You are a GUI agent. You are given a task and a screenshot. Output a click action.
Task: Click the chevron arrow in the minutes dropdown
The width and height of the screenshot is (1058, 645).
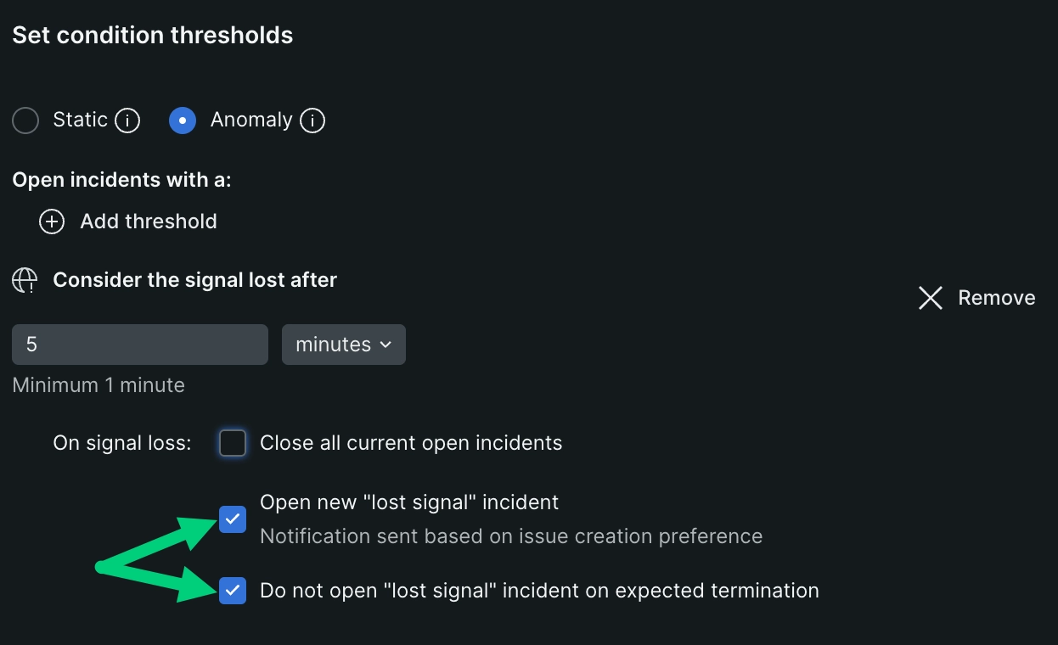click(386, 345)
